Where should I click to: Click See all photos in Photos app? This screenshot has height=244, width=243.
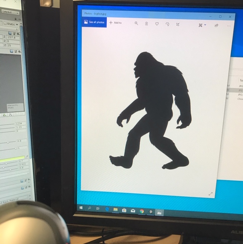pos(94,22)
